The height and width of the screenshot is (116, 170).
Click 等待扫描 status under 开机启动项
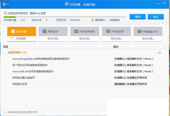click(117, 38)
